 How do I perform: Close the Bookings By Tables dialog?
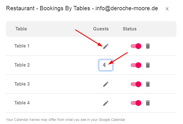[x=167, y=9]
